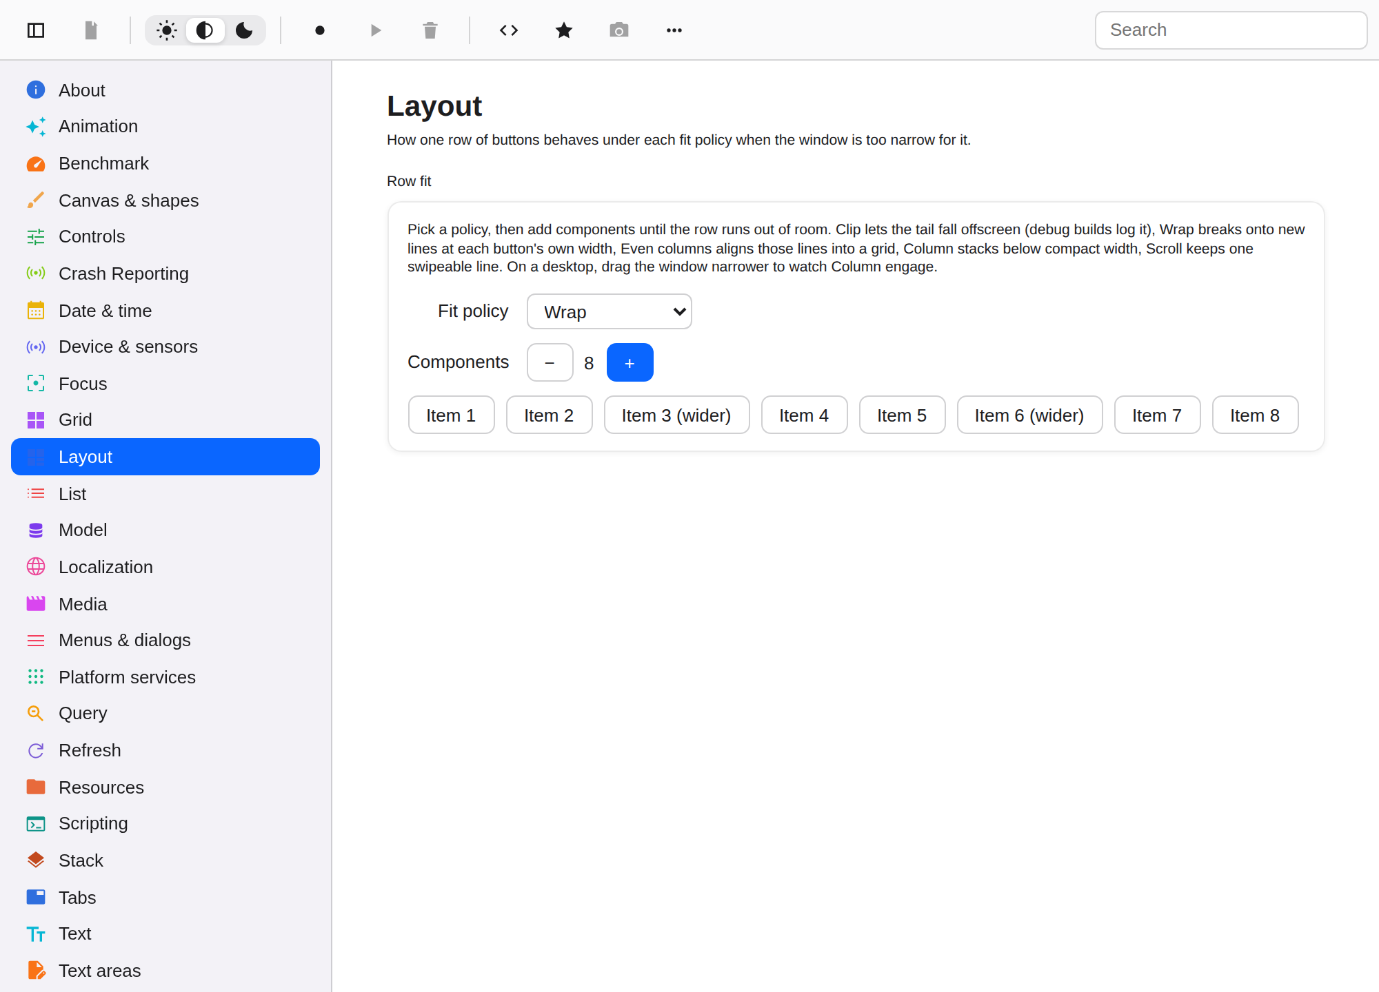Toggle the sidebar panel icon
This screenshot has height=992, width=1379.
(36, 30)
